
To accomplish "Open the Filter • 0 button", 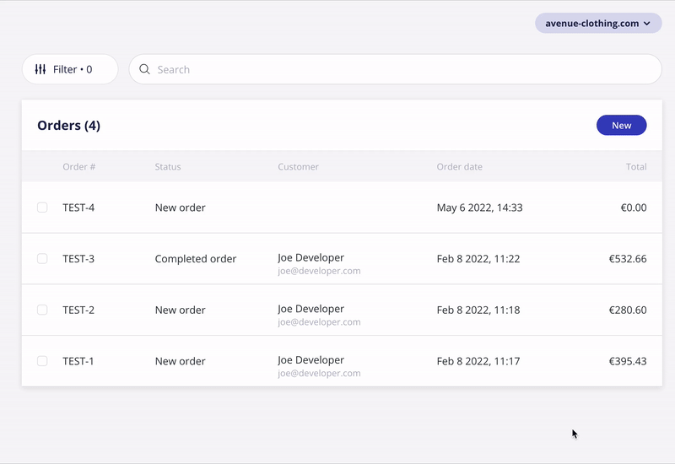I will pyautogui.click(x=70, y=69).
